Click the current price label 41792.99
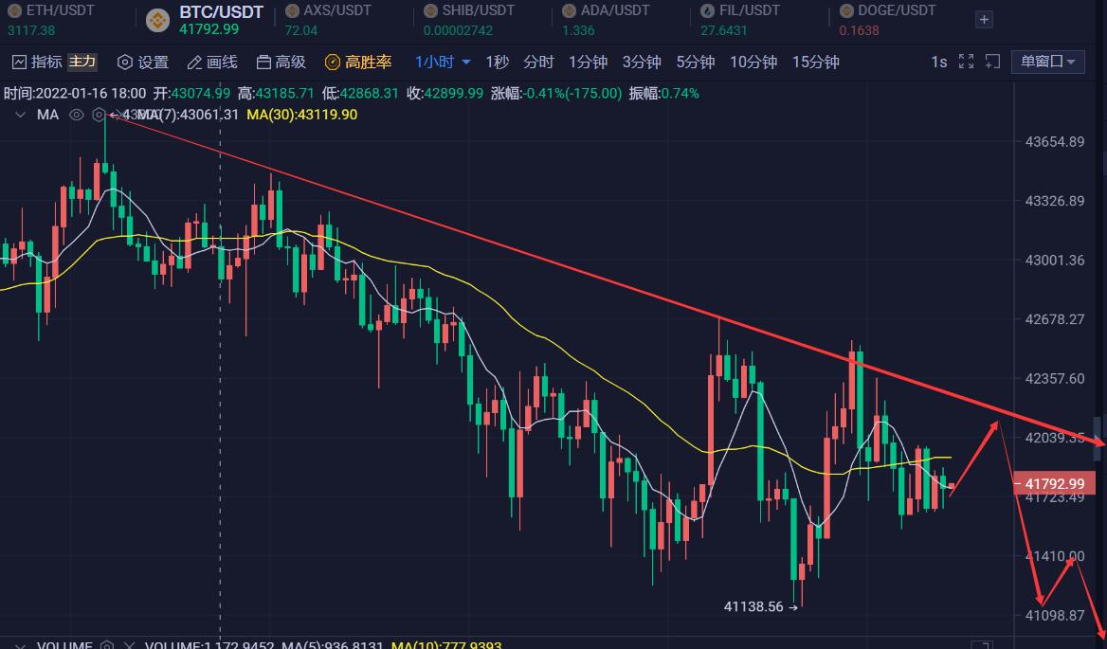Screen dimensions: 1107x649 point(1054,483)
